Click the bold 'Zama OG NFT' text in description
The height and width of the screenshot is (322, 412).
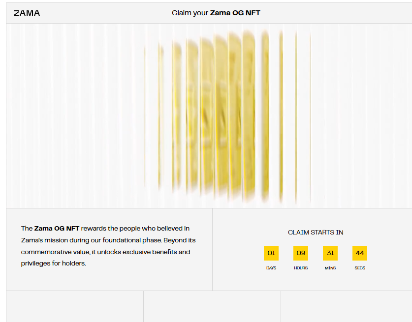point(57,228)
